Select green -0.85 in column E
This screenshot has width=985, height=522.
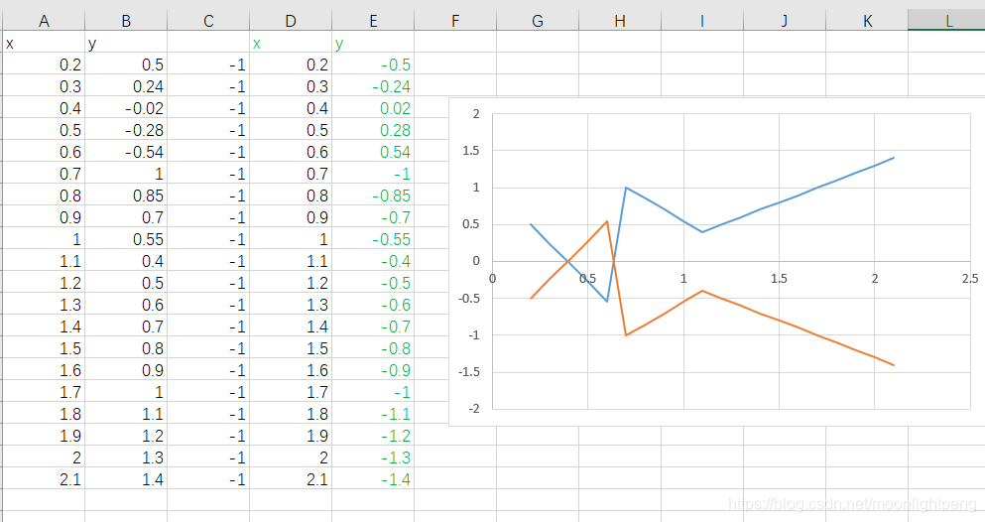(373, 196)
